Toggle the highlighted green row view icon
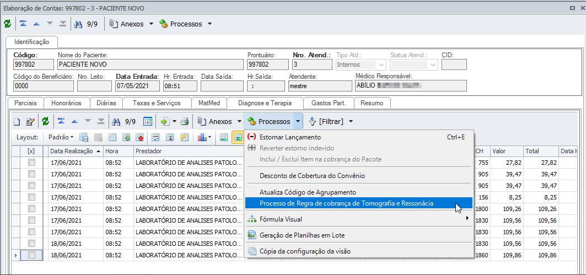 [x=238, y=137]
